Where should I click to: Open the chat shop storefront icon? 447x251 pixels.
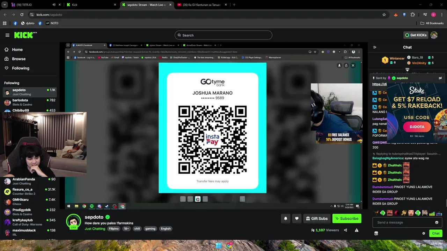tap(376, 233)
